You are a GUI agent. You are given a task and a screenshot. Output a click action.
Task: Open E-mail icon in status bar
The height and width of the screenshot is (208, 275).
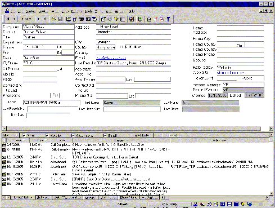[243, 204]
